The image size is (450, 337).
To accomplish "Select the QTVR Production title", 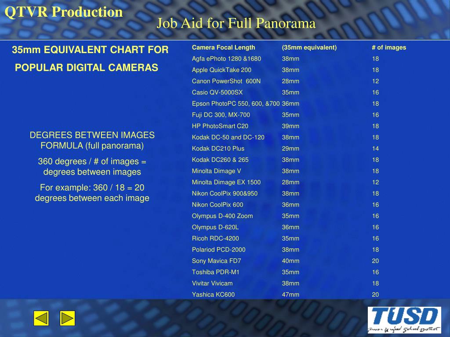I will tap(64, 12).
